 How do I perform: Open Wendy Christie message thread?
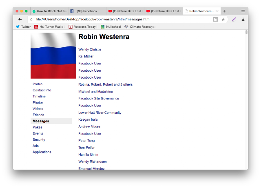point(90,49)
